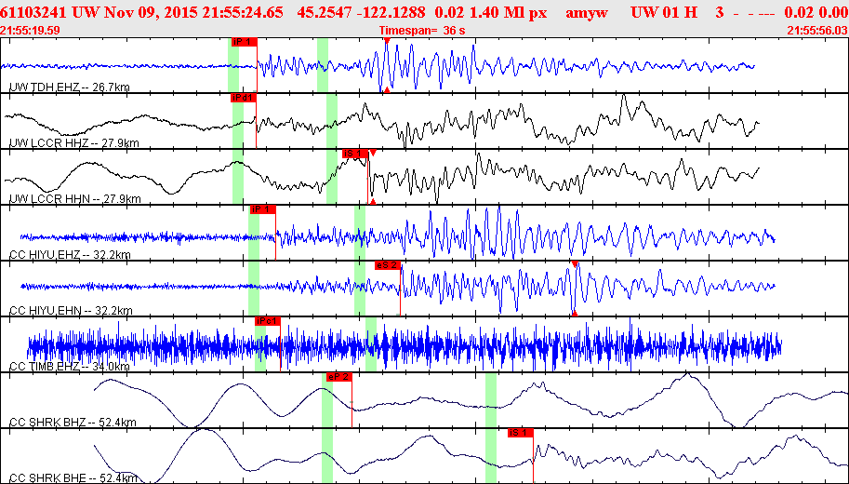The image size is (849, 484).
Task: Click the bottom red amplitude triangle on TDH EHZ
Action: pyautogui.click(x=387, y=90)
